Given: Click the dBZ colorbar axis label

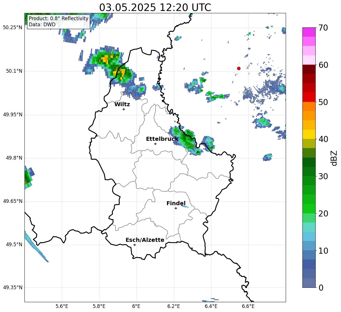Looking at the screenshot, I should tap(334, 158).
